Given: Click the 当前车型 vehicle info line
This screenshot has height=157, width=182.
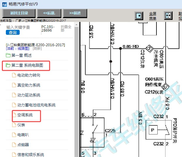Looking at the screenshot, I should [x=33, y=20].
